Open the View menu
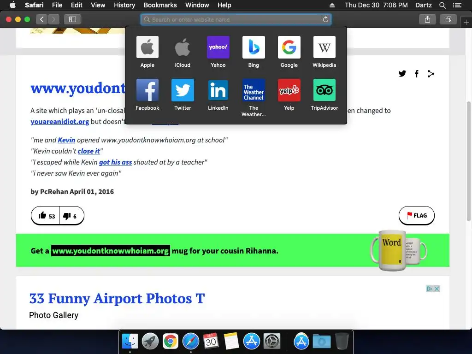The image size is (472, 354). (98, 5)
